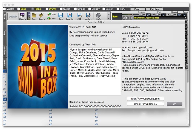The height and width of the screenshot is (129, 192).
Task: Click the Serial # text line
Action: (95, 106)
